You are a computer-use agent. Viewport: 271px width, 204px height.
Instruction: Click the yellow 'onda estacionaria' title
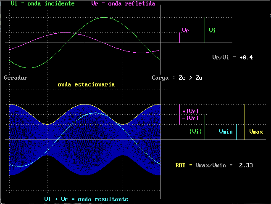click(x=86, y=85)
